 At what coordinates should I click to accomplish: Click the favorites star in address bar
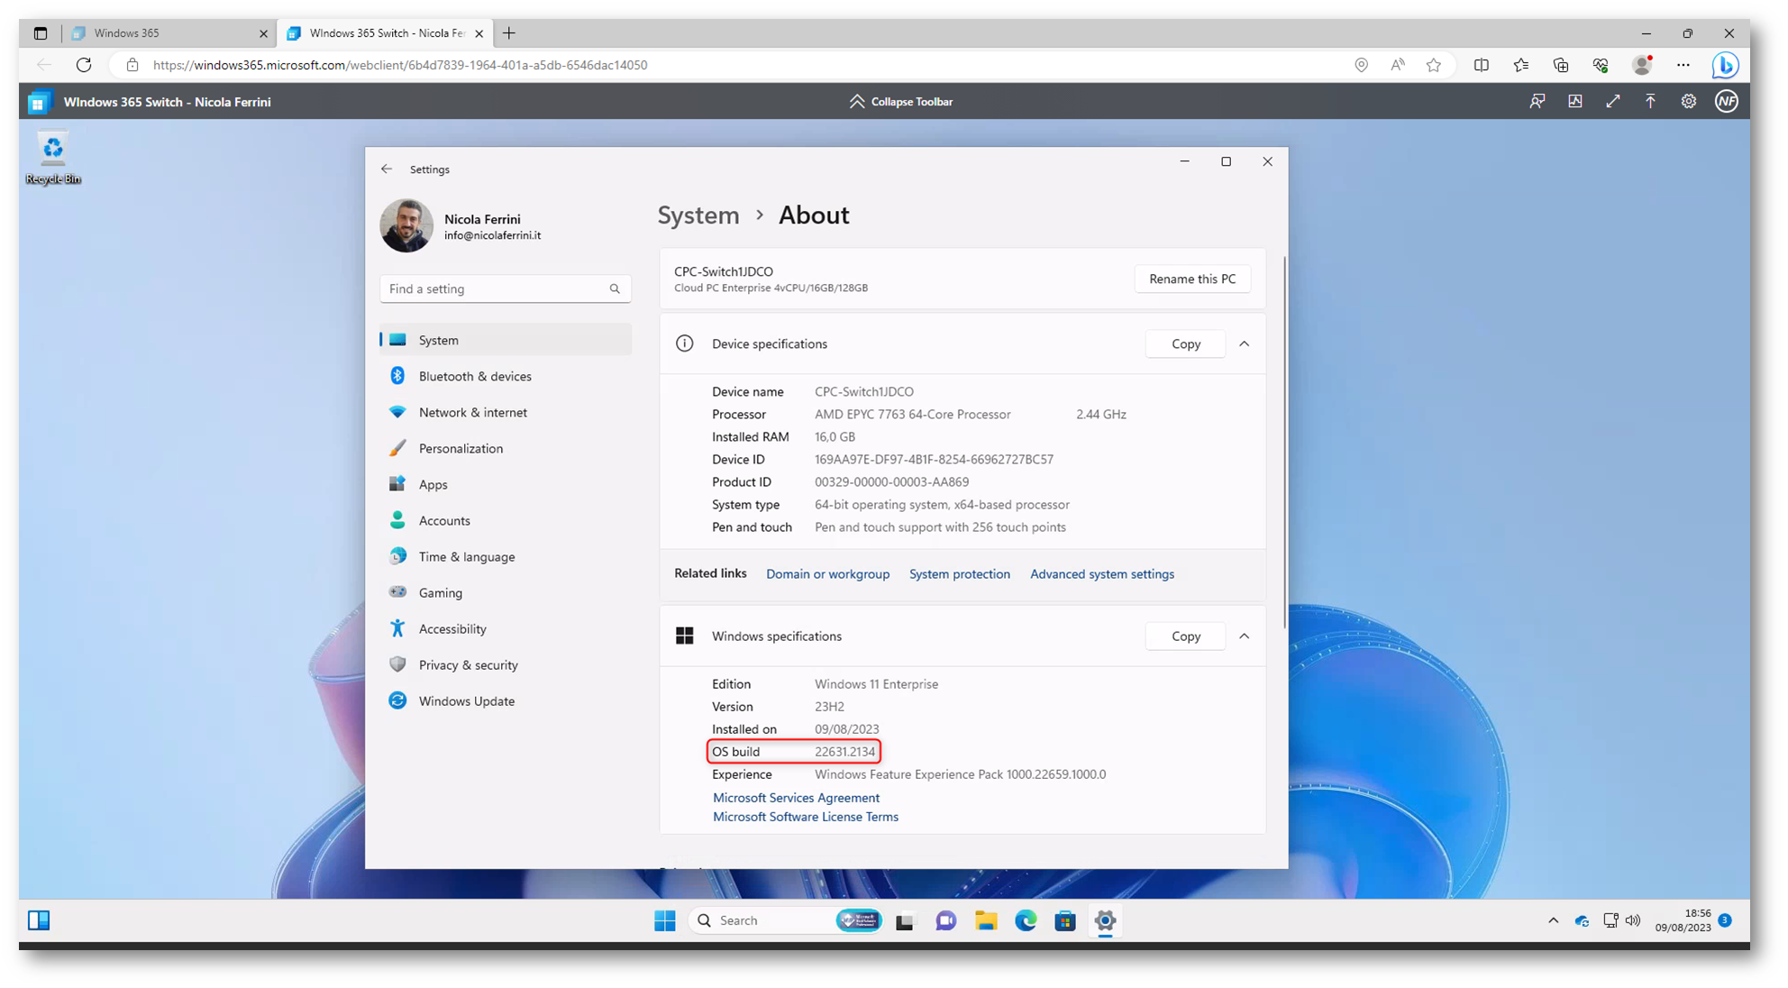(1434, 65)
